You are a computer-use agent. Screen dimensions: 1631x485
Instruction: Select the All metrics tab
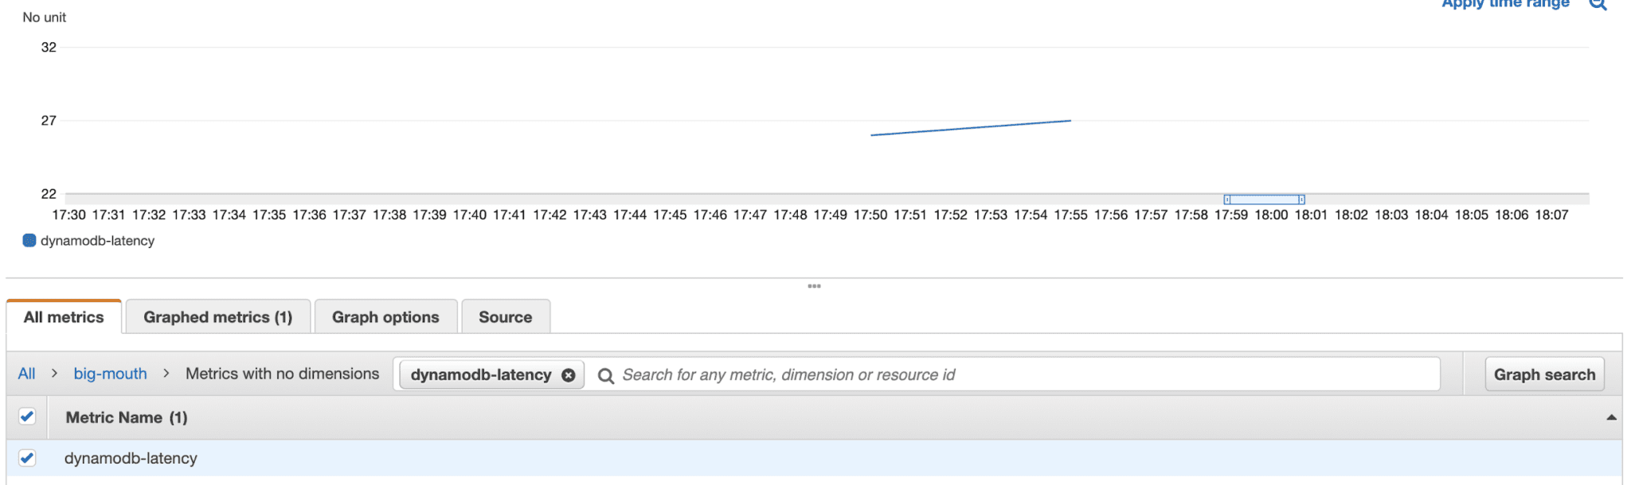(x=64, y=316)
